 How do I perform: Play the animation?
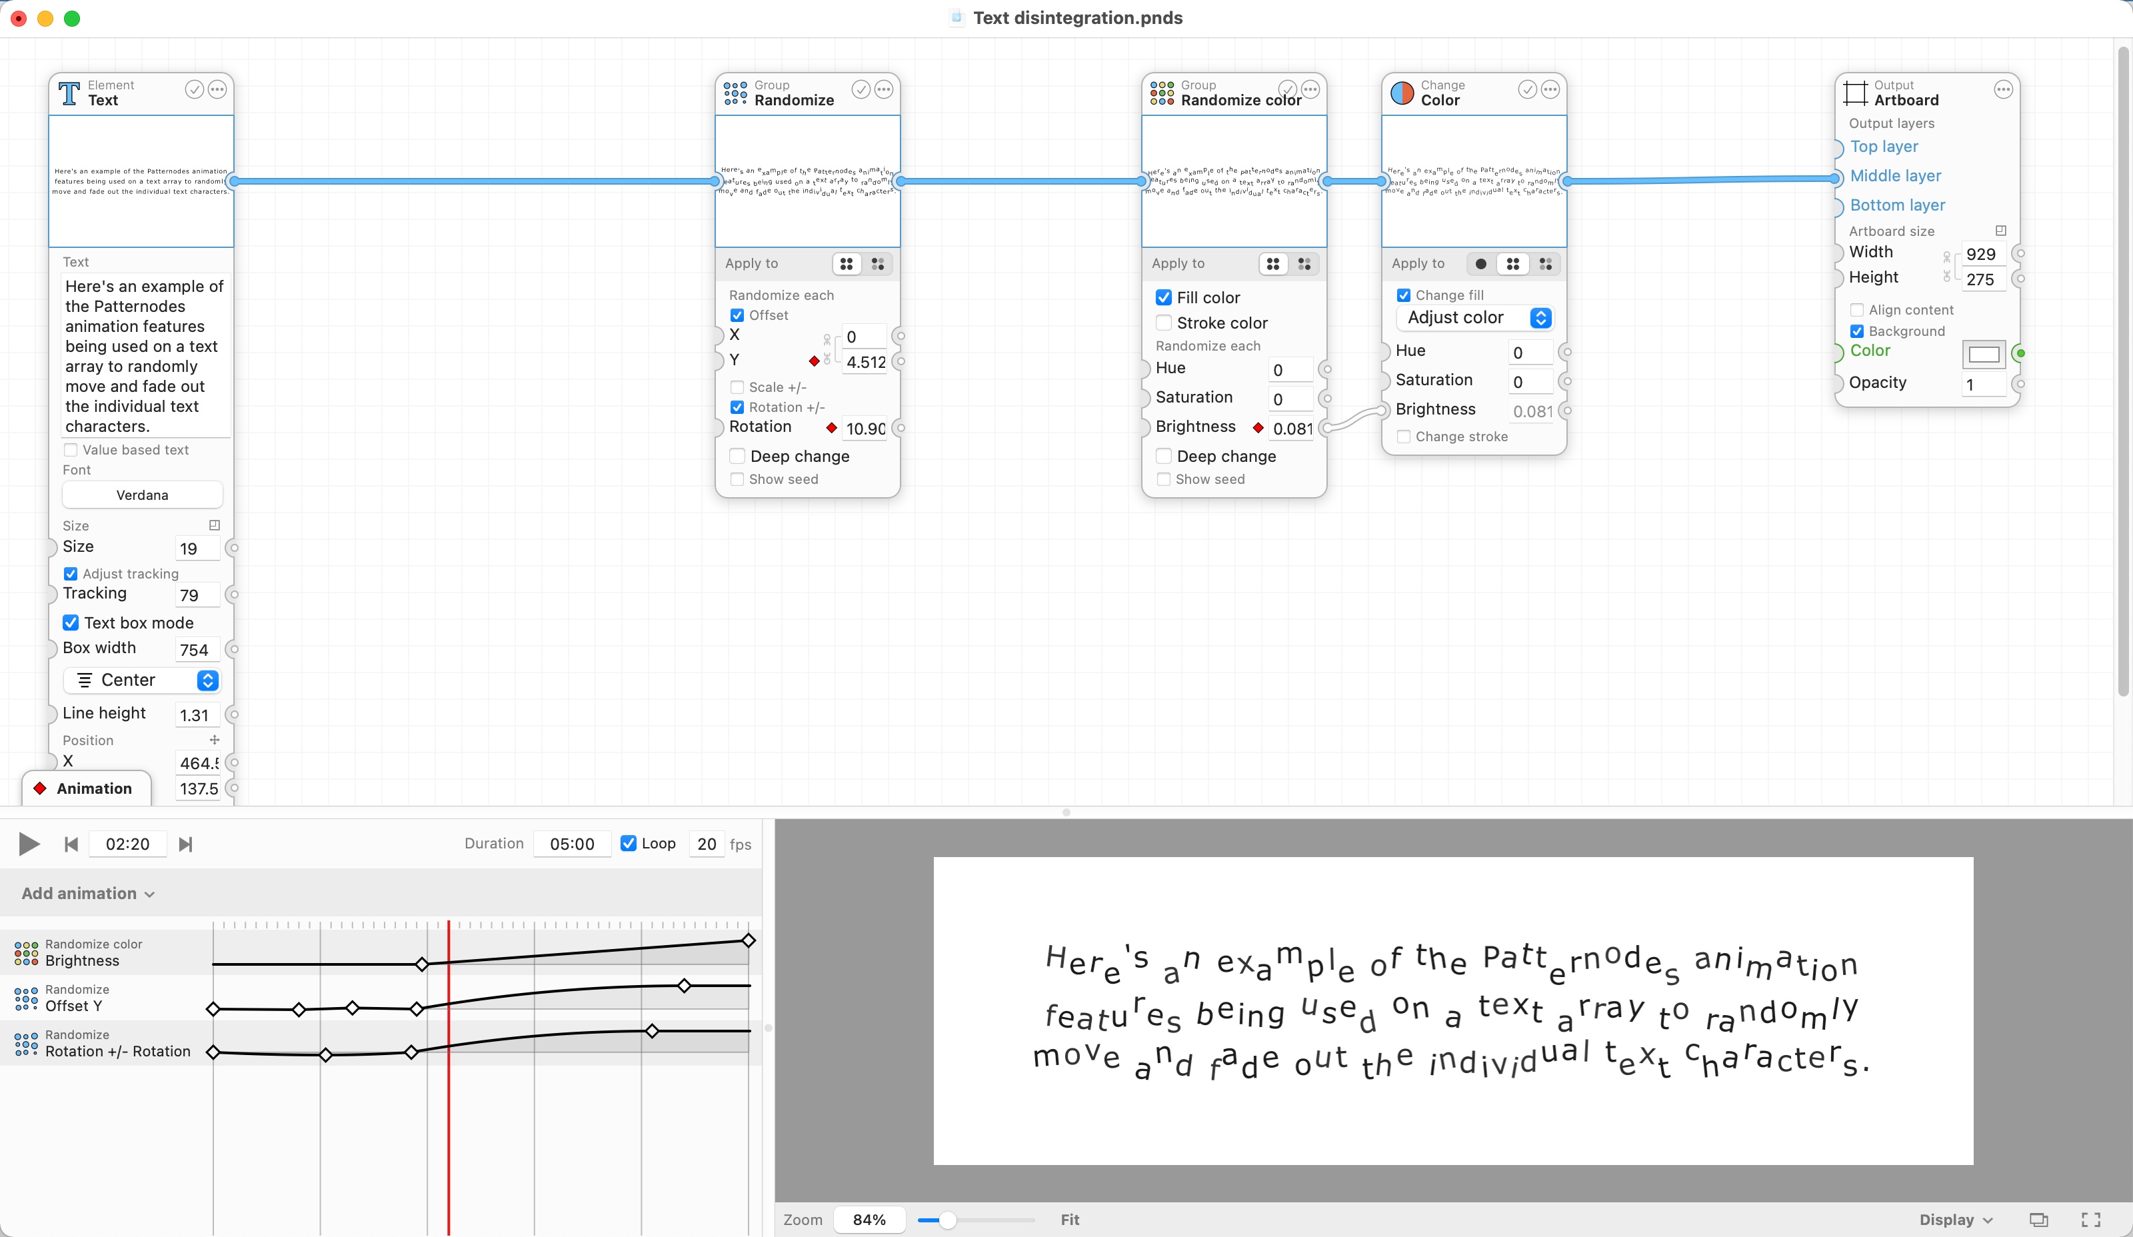[29, 844]
